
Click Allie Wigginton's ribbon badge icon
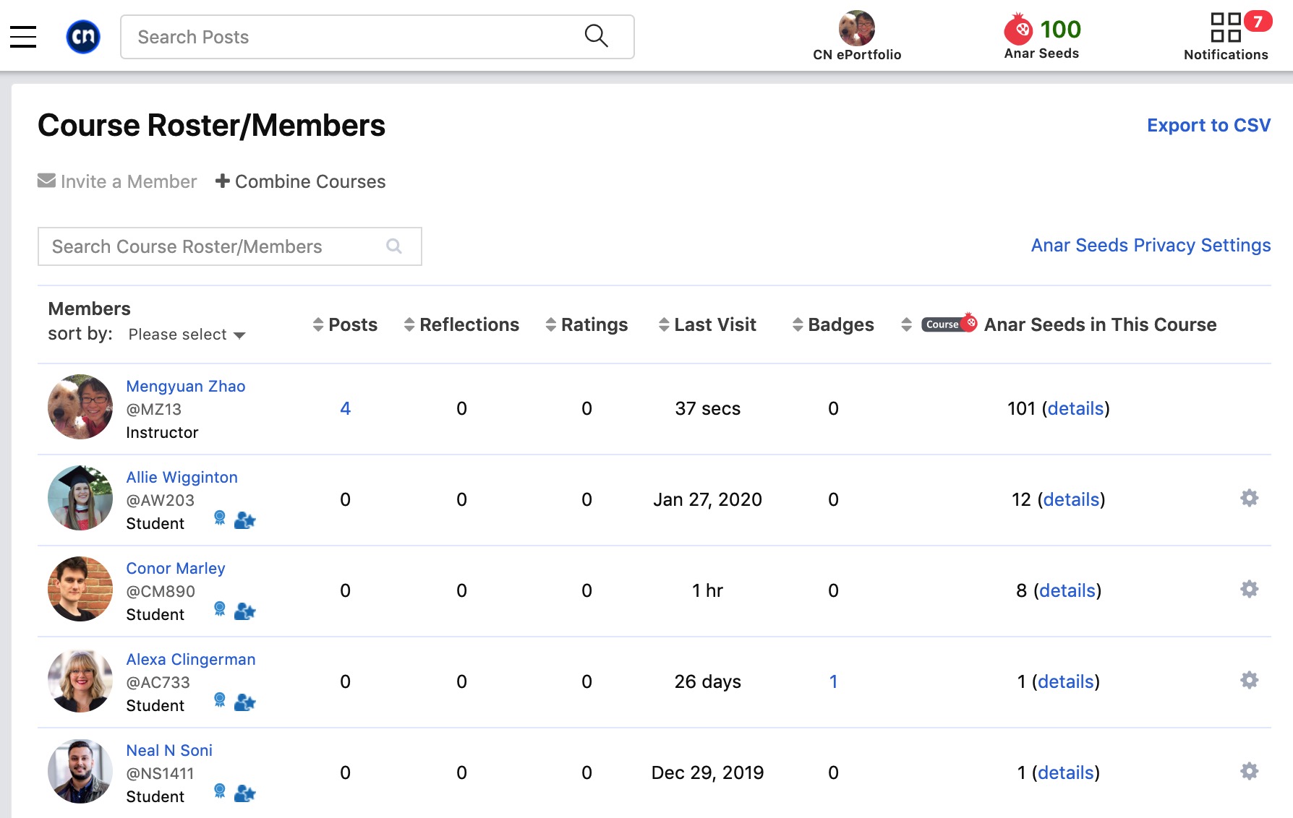coord(220,518)
